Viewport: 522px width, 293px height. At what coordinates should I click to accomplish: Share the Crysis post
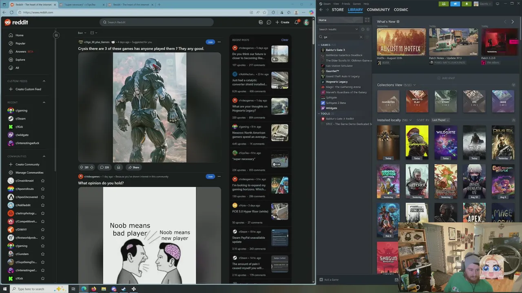[133, 167]
